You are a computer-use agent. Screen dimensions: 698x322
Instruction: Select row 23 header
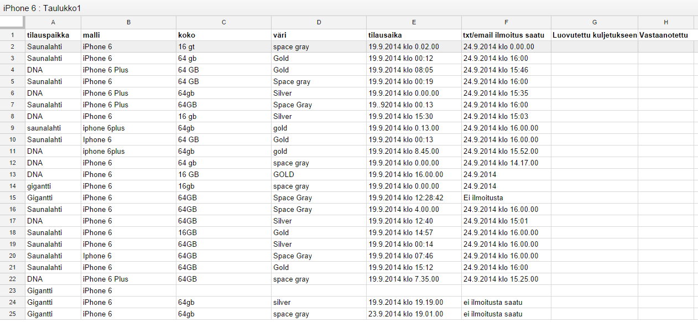click(x=12, y=290)
